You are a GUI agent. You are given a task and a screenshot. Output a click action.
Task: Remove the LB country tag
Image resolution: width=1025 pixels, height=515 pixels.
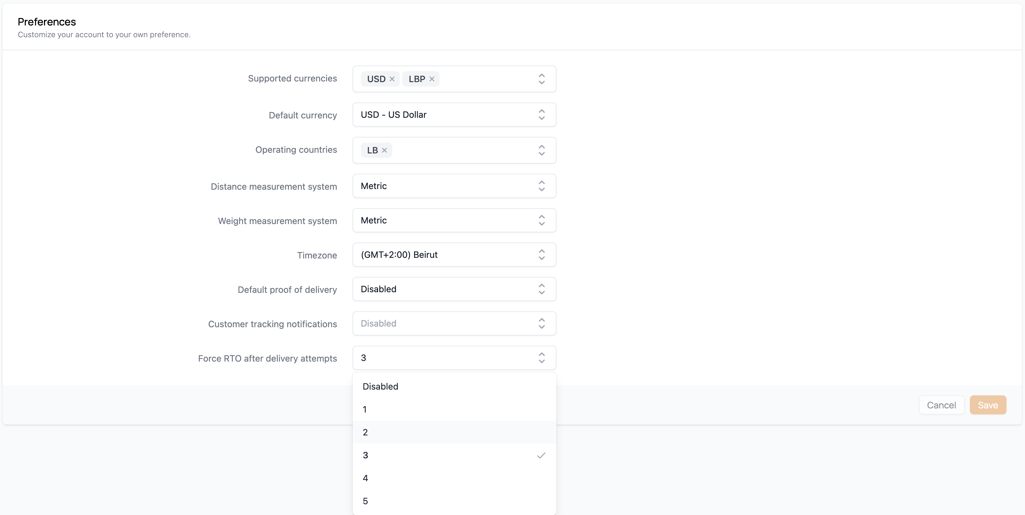[x=384, y=150]
